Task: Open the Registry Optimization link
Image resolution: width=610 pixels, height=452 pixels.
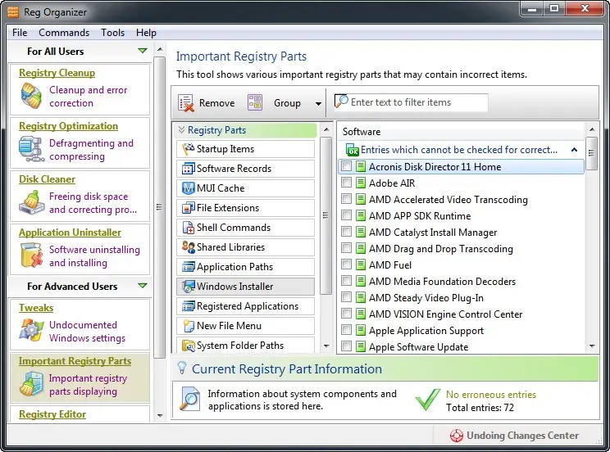Action: [x=69, y=126]
